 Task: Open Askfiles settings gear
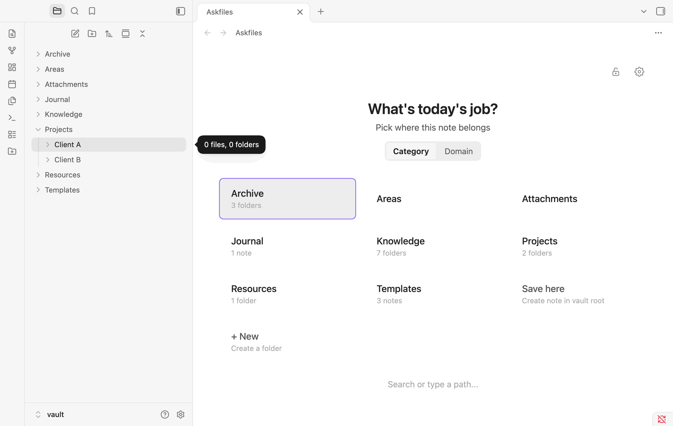tap(639, 72)
